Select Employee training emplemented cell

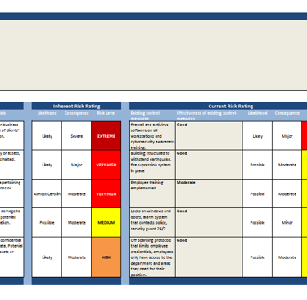coord(152,193)
